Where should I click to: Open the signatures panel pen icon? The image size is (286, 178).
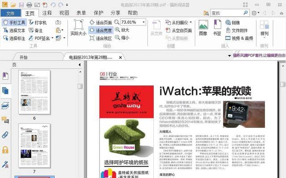click(5, 165)
